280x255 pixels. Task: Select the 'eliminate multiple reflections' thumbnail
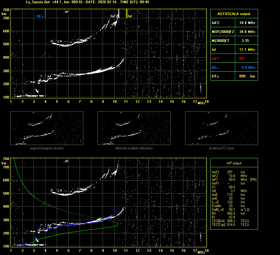click(134, 128)
